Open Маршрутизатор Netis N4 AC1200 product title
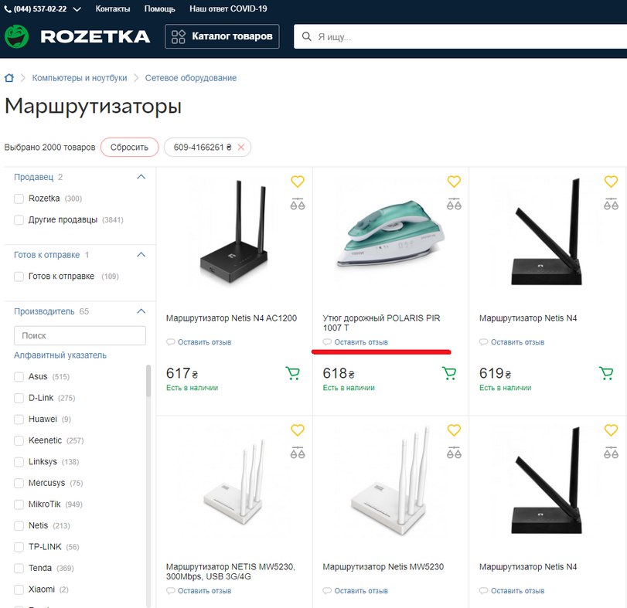This screenshot has width=627, height=608. (231, 318)
